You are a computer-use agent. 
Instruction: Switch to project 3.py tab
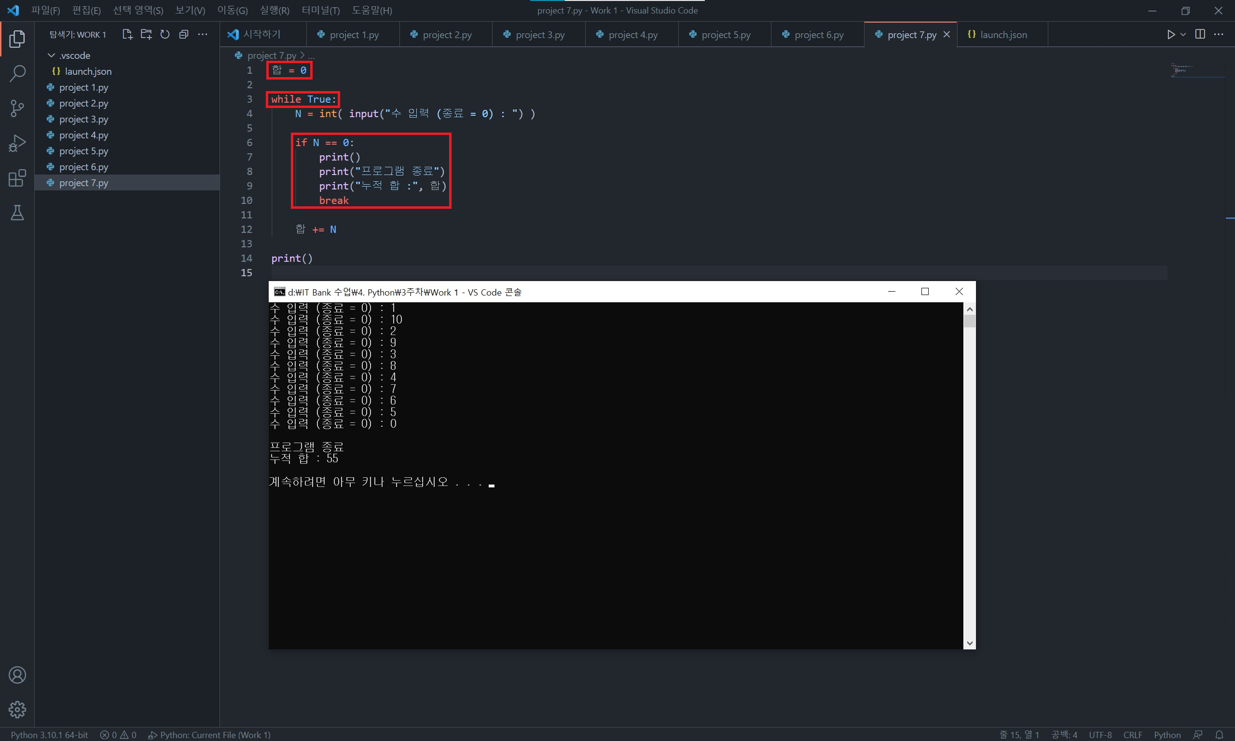click(x=539, y=35)
